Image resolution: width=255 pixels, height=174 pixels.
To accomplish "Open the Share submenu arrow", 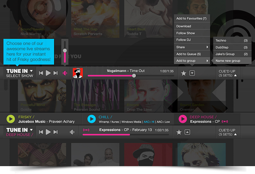I will tap(207, 47).
